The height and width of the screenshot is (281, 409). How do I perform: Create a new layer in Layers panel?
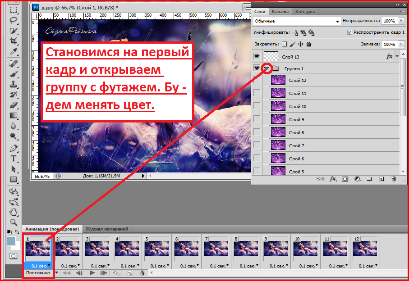pyautogui.click(x=381, y=179)
